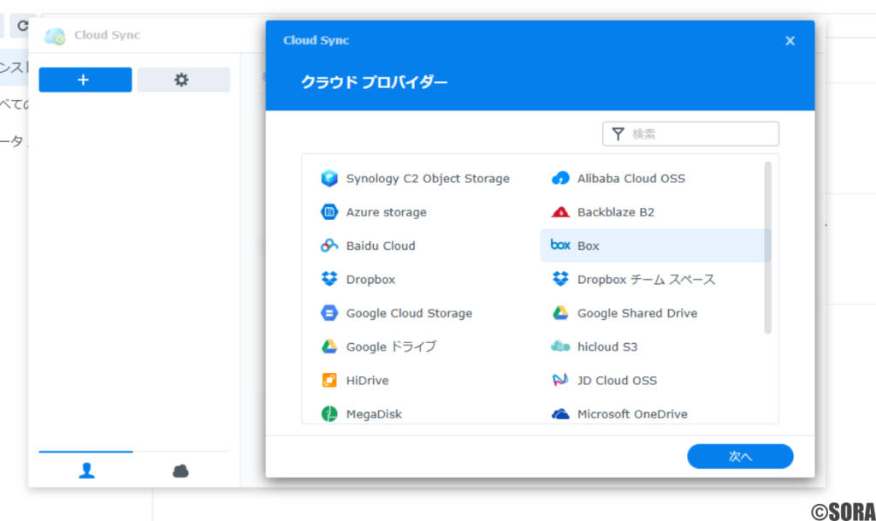Pick the MegaDisk icon
This screenshot has height=521, width=876.
329,414
